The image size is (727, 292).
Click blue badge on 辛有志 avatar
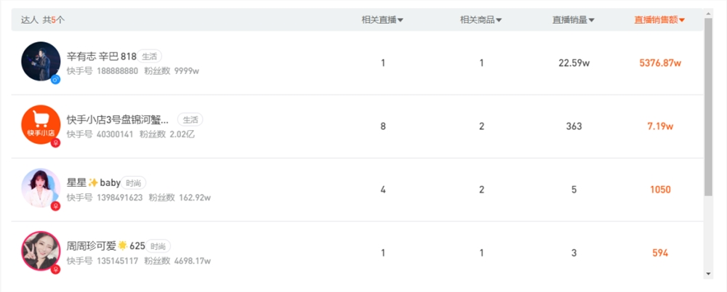pos(55,79)
